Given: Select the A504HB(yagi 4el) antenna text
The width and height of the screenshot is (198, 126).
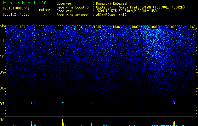Looking at the screenshot, I should 111,15.
